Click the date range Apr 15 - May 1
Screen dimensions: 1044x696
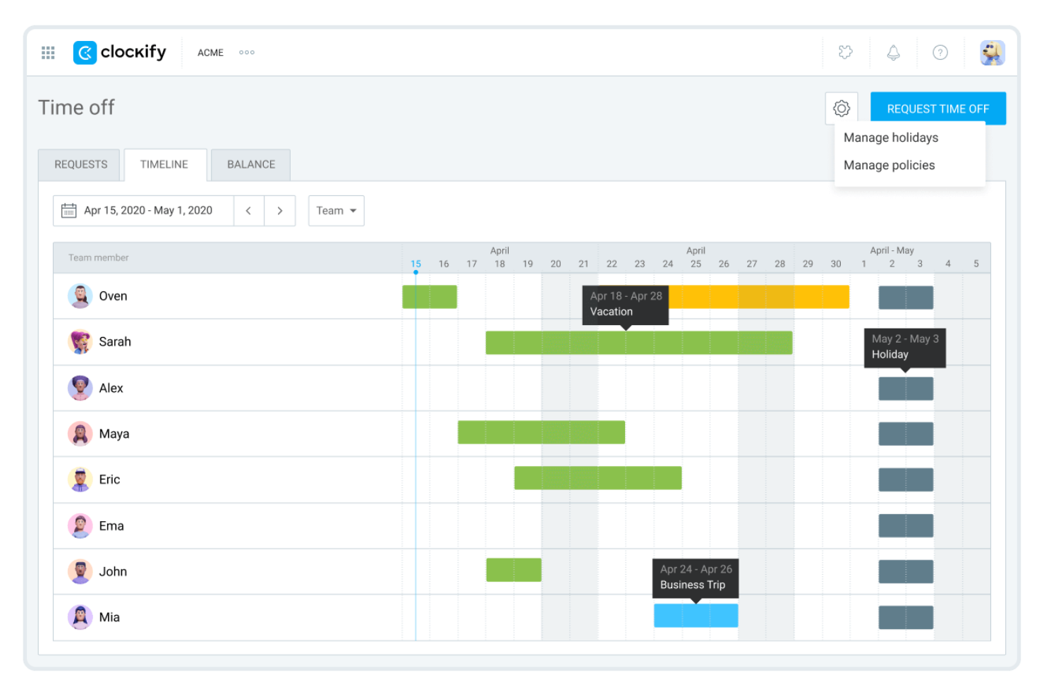tap(148, 210)
